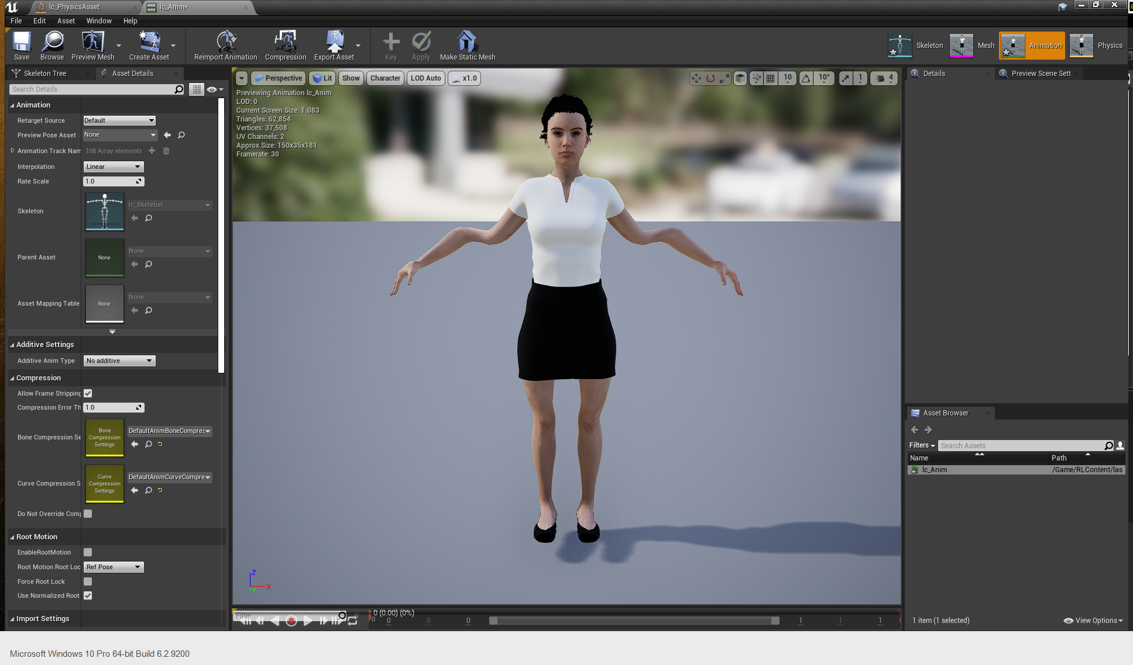Add element to Animation Track Names array
Screen dimensions: 1133x665
(152, 151)
